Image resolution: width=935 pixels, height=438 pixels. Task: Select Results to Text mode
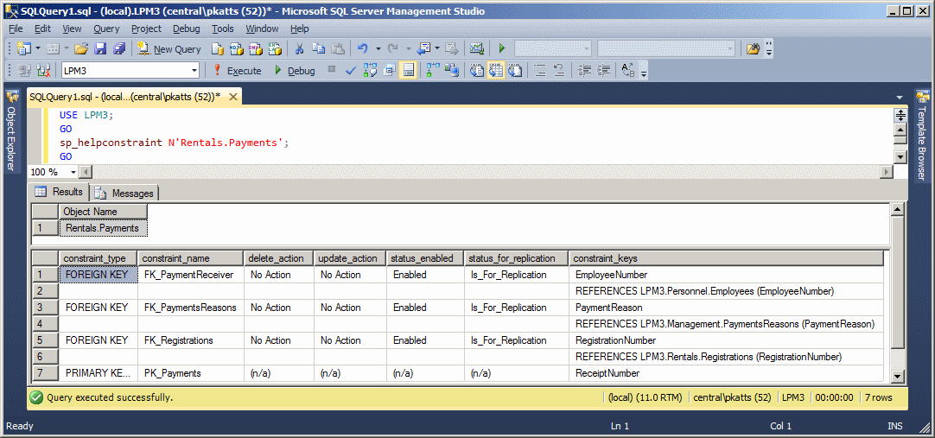pyautogui.click(x=477, y=71)
